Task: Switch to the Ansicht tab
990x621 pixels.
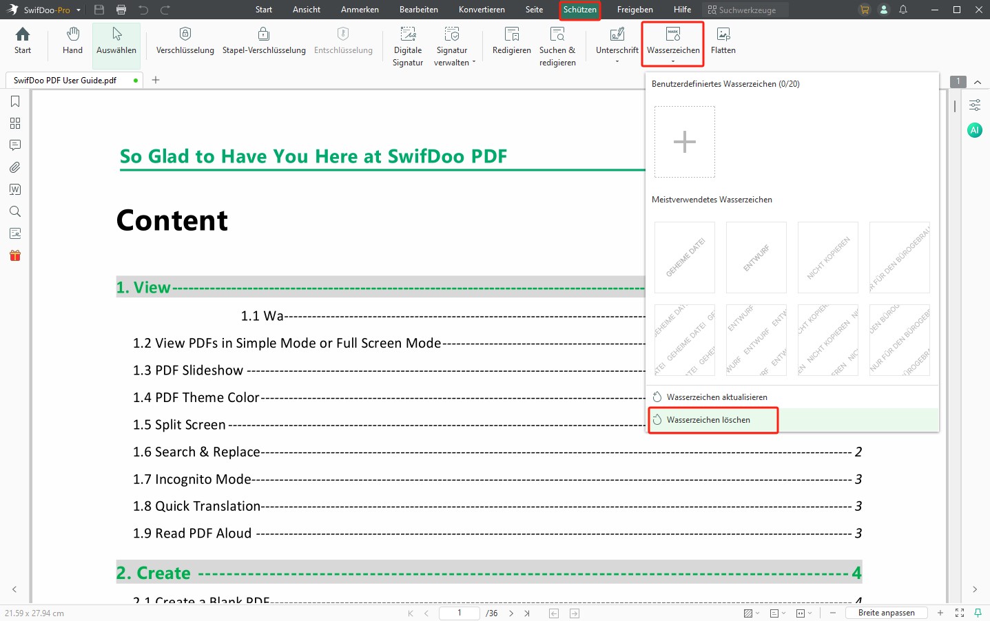Action: point(307,10)
